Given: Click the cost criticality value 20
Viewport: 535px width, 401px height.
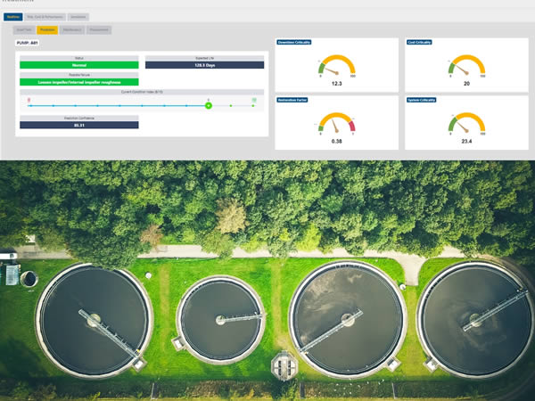Looking at the screenshot, I should 466,83.
